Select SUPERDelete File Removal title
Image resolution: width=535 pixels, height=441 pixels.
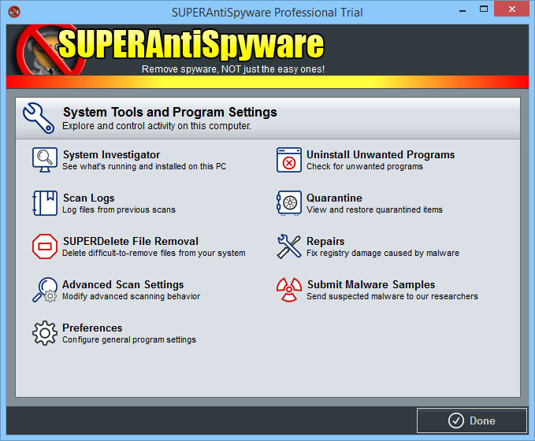pyautogui.click(x=130, y=242)
